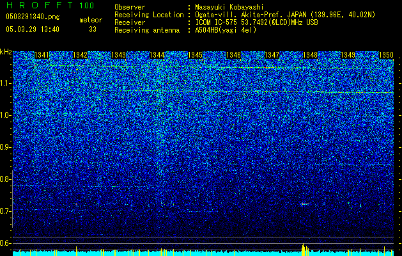Select observer name Masayuki Kobayashi

point(229,7)
